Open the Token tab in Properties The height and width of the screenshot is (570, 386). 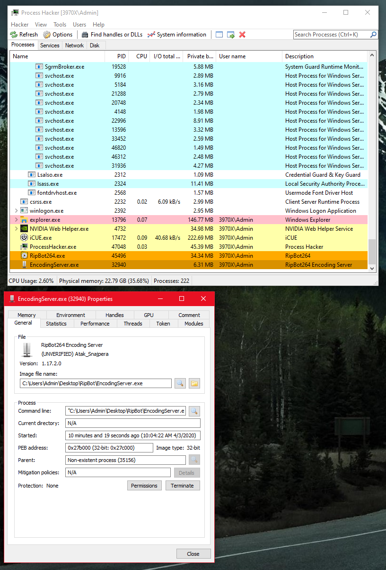(163, 324)
